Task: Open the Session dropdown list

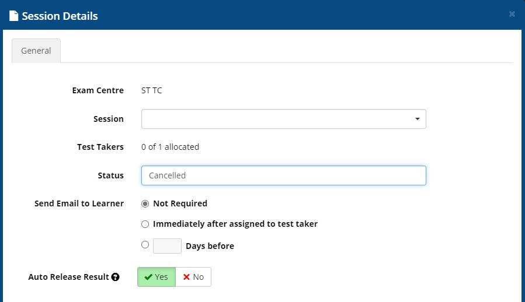Action: (x=283, y=119)
